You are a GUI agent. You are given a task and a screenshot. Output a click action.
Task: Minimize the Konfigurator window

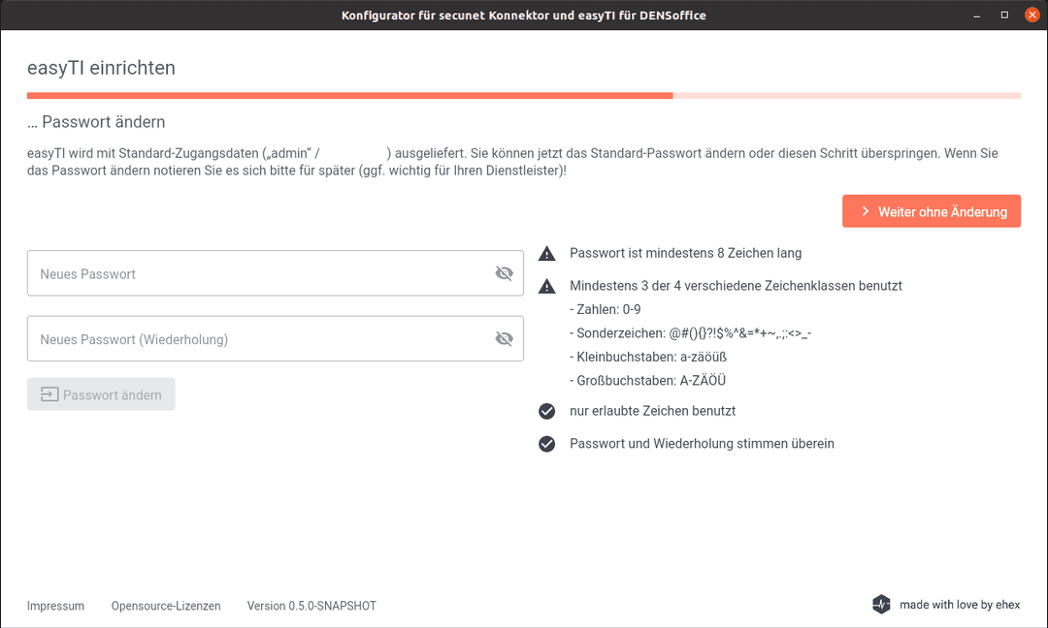click(977, 15)
